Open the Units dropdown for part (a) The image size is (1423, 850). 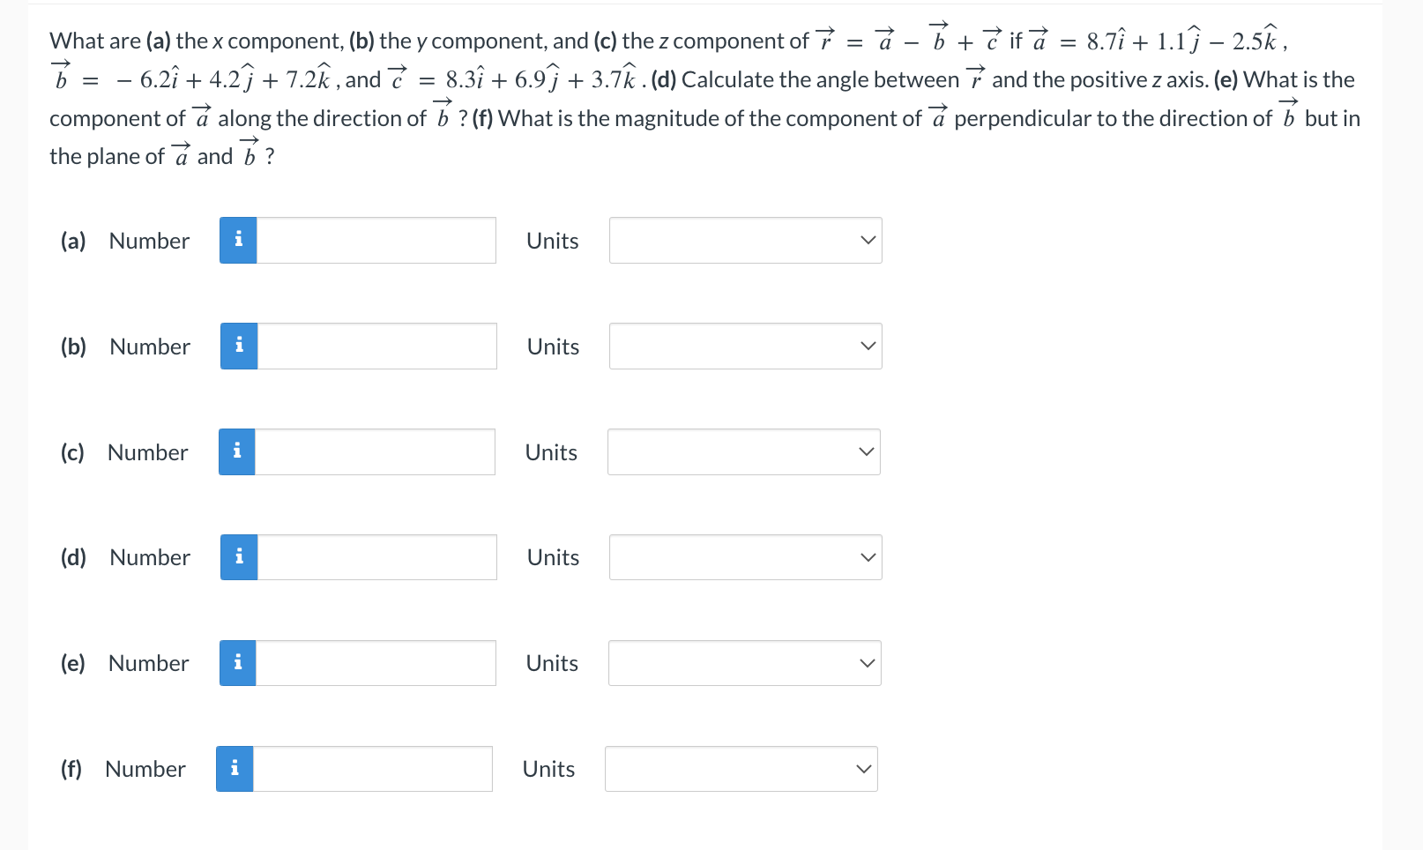[x=745, y=240]
